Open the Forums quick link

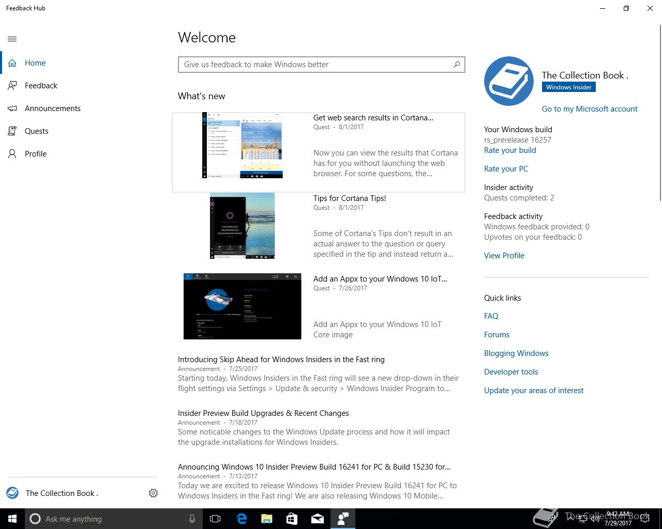pyautogui.click(x=496, y=335)
